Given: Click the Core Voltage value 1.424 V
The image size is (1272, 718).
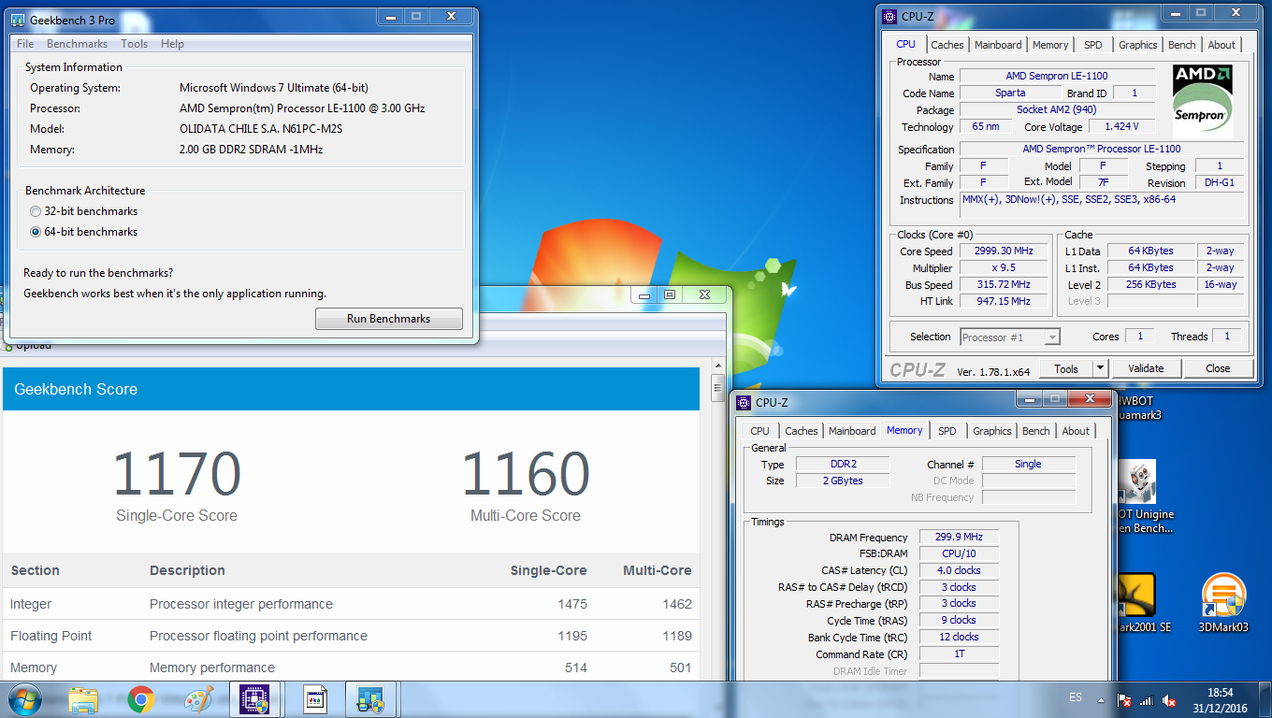Looking at the screenshot, I should click(1121, 126).
